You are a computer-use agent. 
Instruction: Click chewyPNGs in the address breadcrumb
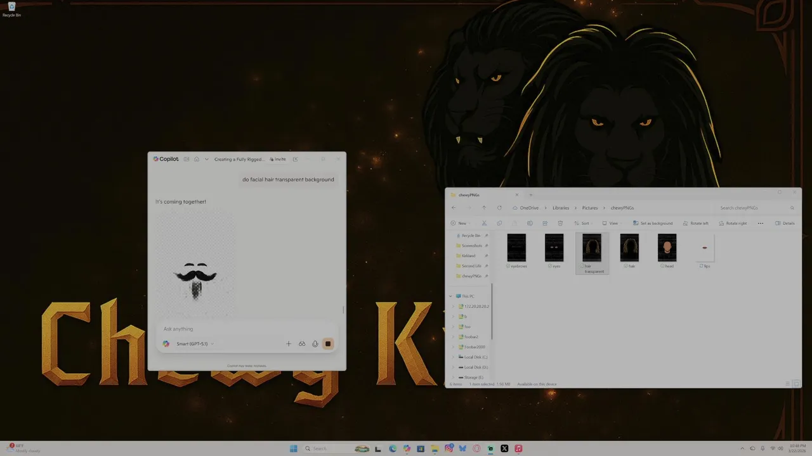(622, 208)
